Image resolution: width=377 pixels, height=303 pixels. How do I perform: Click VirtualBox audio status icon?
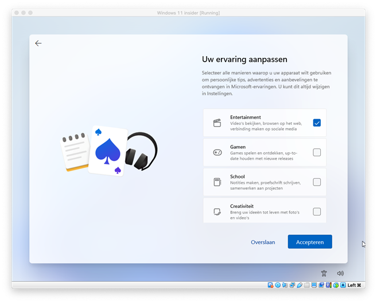pyautogui.click(x=285, y=285)
